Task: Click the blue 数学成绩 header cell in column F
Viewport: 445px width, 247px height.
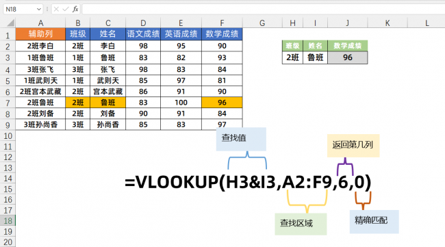Action: tap(222, 34)
